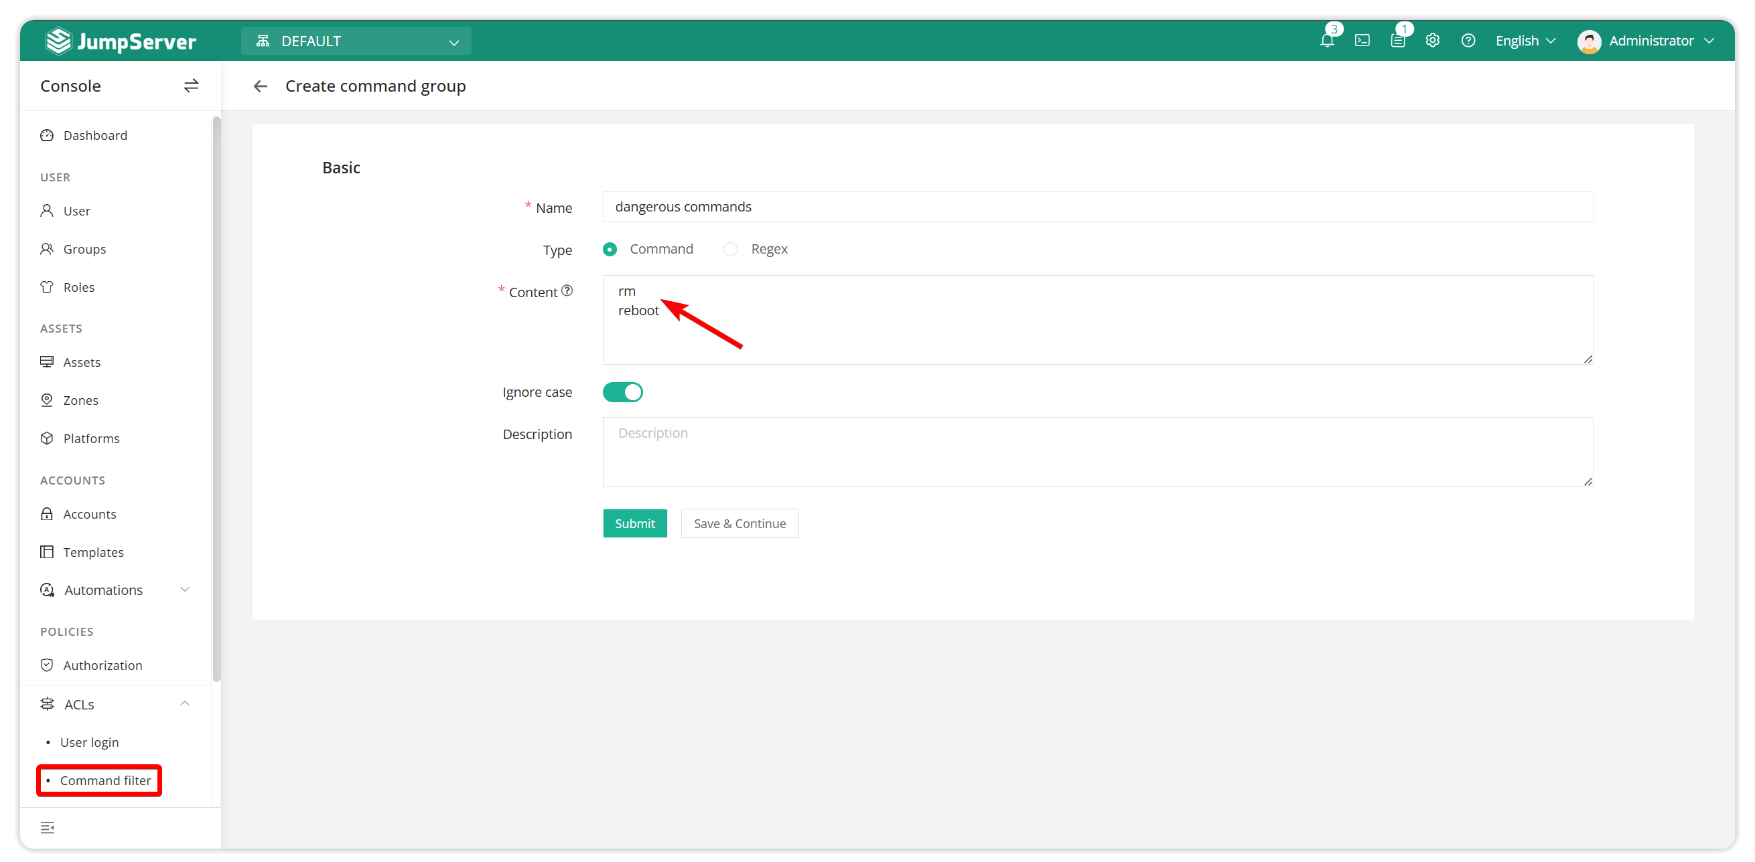Open the tickets list icon
This screenshot has height=862, width=1755.
1397,41
